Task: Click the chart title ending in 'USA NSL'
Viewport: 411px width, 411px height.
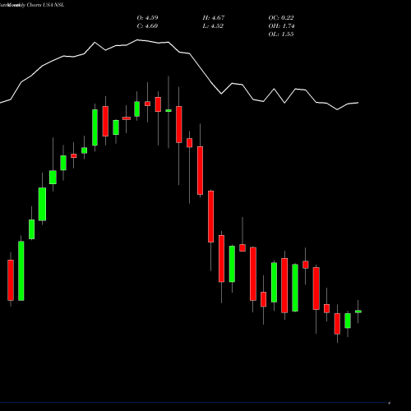Action: coord(32,5)
